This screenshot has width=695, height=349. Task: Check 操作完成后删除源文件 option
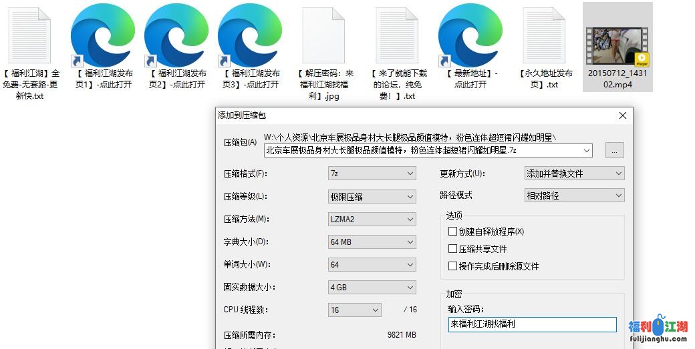point(453,266)
